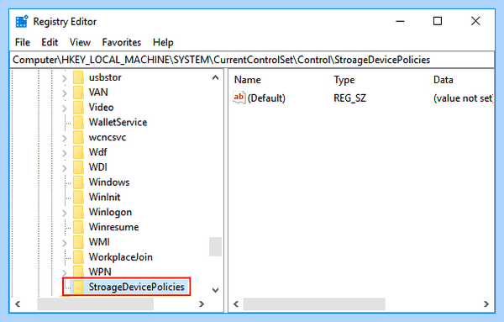This screenshot has height=322, width=504.
Task: Select the Winresume key label
Action: [x=113, y=227]
